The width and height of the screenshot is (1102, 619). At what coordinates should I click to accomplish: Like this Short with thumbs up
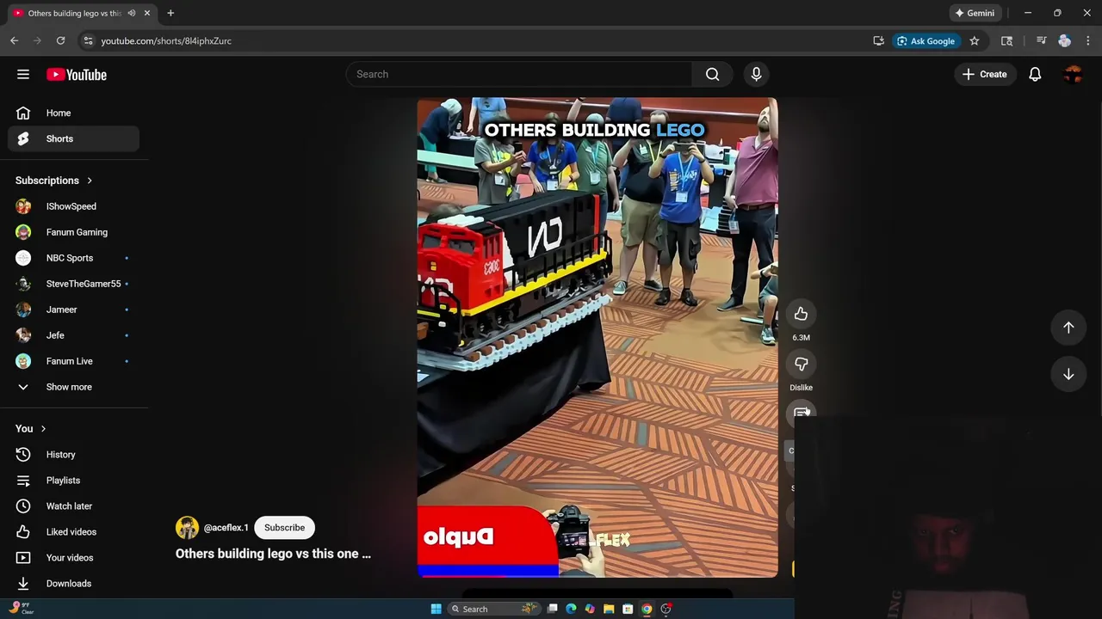click(801, 314)
